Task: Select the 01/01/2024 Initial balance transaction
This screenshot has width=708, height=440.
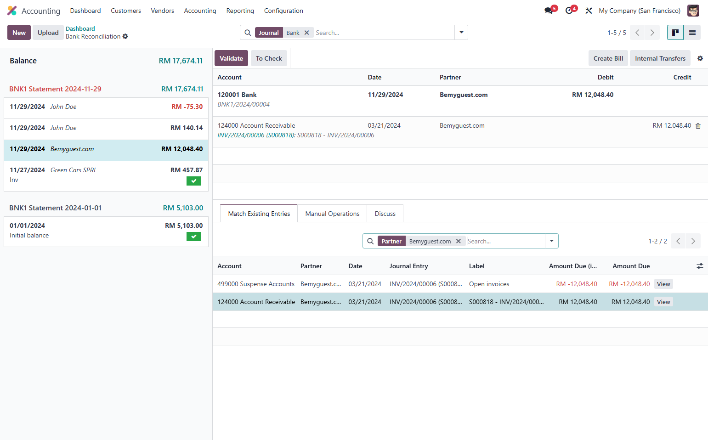Action: [x=106, y=231]
